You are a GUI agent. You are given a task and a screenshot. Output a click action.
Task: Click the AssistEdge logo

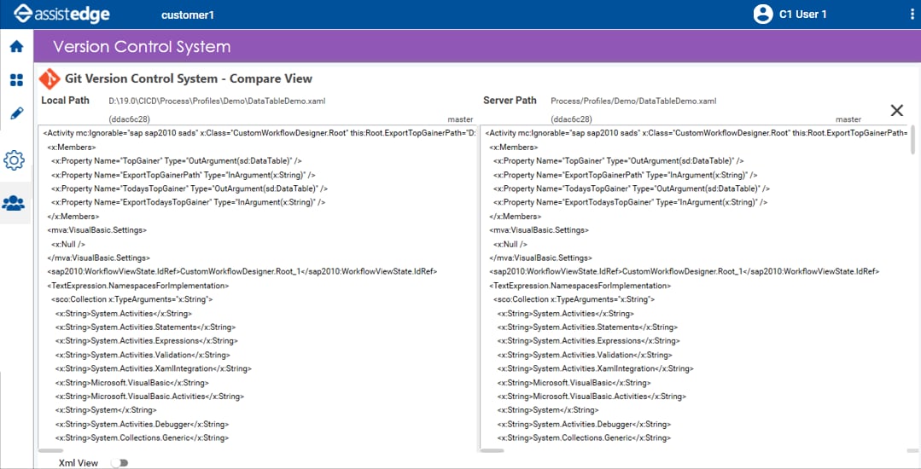[62, 14]
